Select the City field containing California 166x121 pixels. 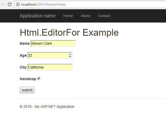50,67
